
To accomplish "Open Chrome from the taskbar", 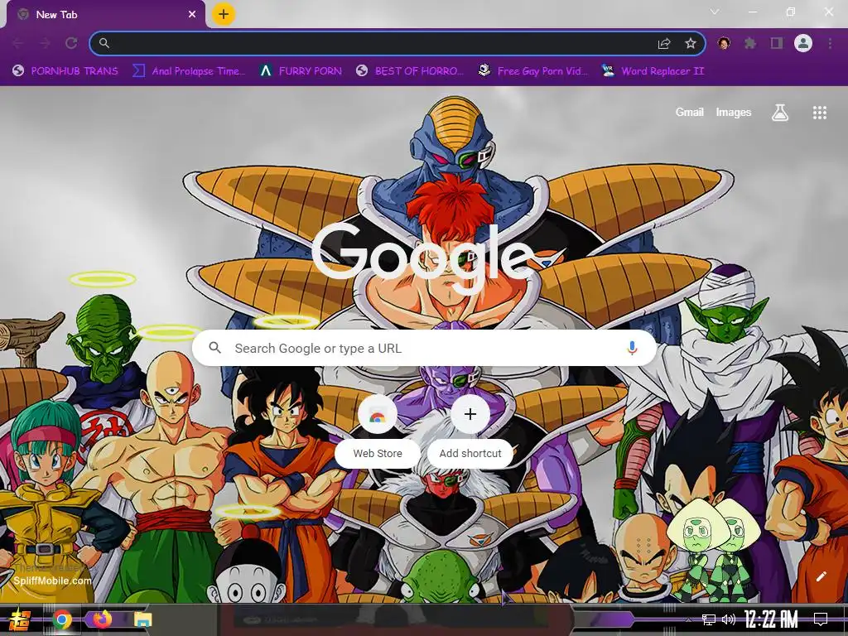I will (x=62, y=619).
